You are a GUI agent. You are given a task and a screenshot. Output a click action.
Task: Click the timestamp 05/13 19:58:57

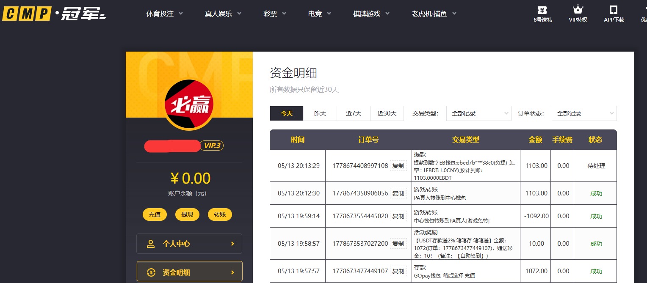click(299, 244)
